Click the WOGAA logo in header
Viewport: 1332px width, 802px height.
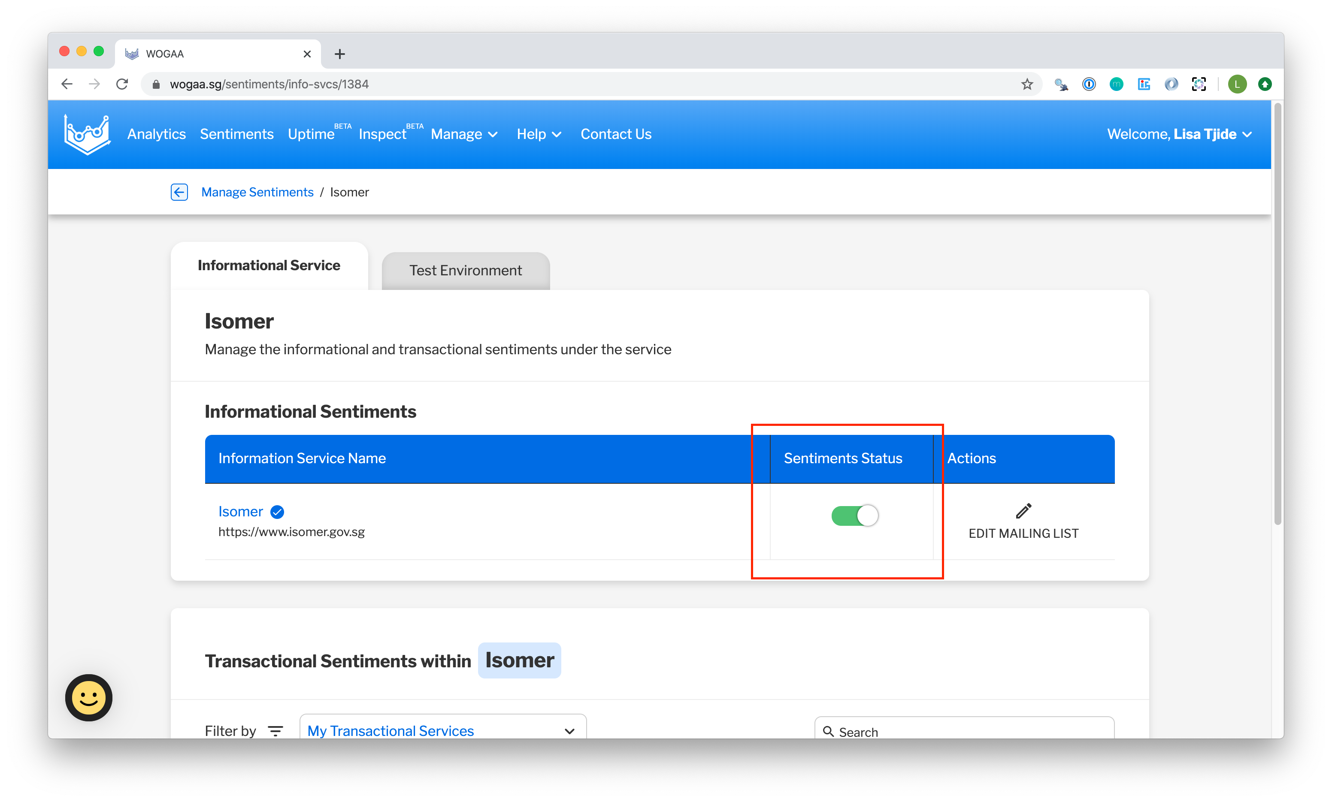[87, 134]
